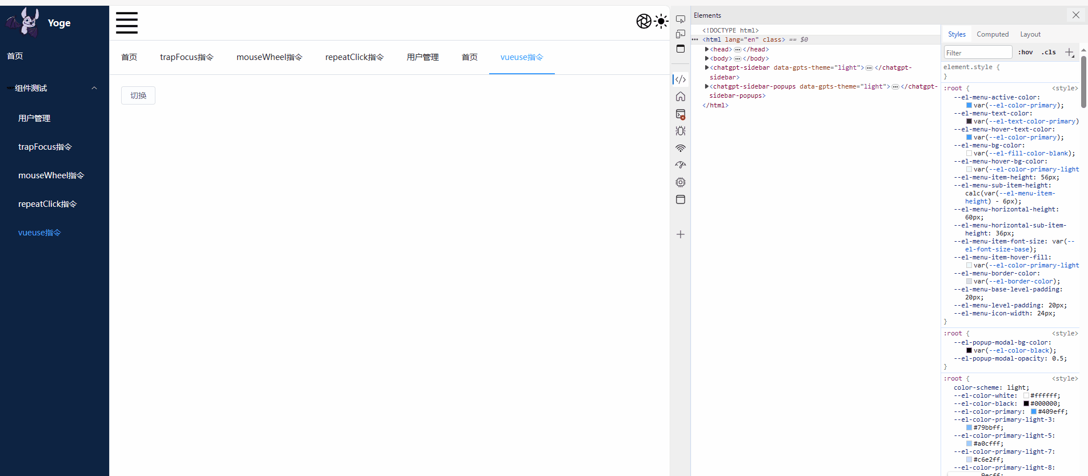Viewport: 1088px width, 476px height.
Task: Toggle device emulation mode in DevTools
Action: 681,34
